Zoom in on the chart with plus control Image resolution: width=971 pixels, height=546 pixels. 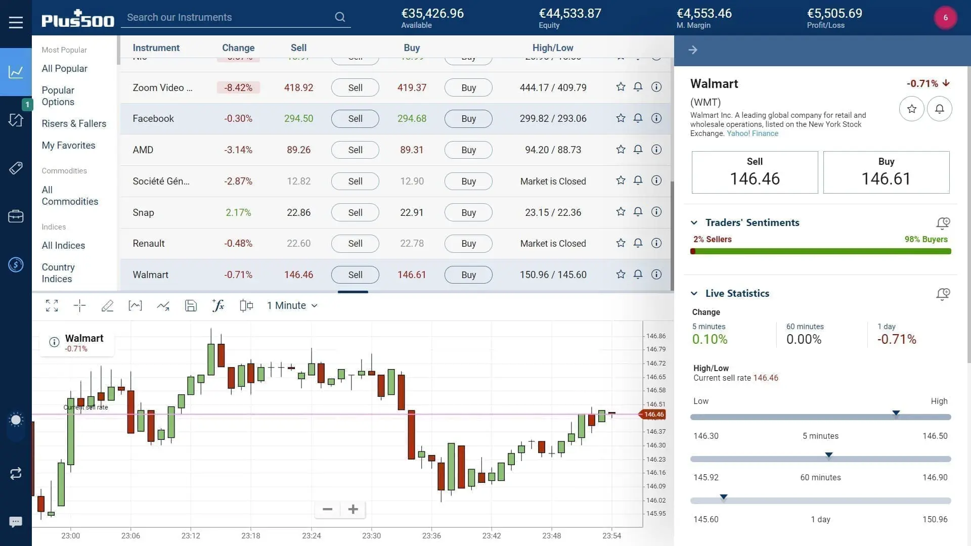(x=352, y=509)
